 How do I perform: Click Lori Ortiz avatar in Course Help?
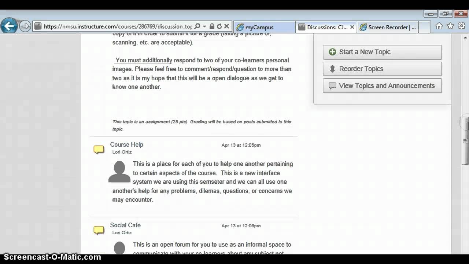119,172
